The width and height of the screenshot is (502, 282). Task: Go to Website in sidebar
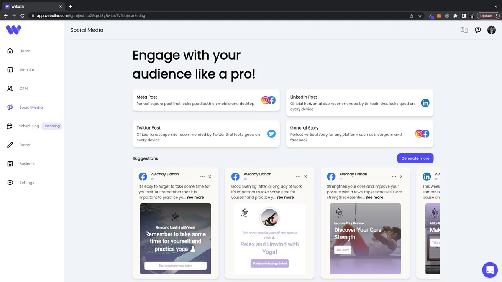(x=27, y=70)
